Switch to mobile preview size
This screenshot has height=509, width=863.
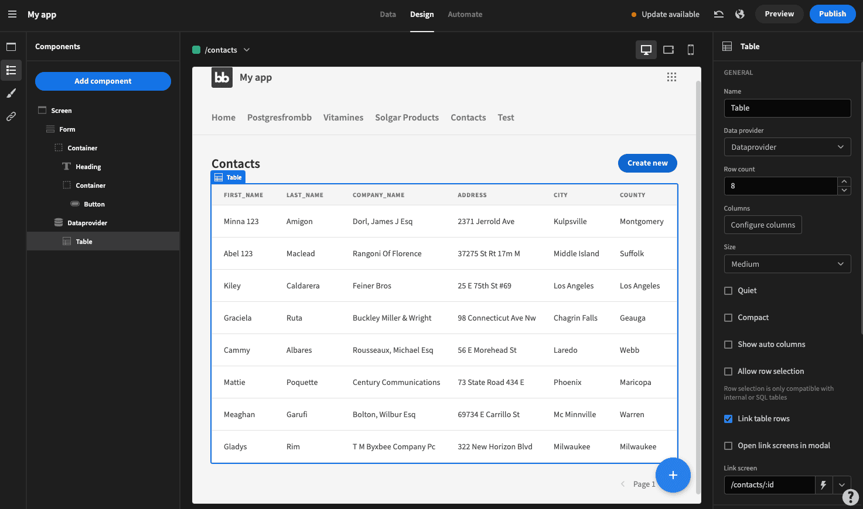tap(691, 50)
